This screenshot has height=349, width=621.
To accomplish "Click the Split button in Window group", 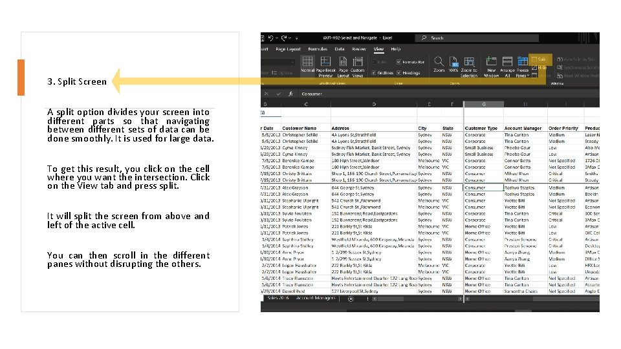I will pyautogui.click(x=539, y=59).
